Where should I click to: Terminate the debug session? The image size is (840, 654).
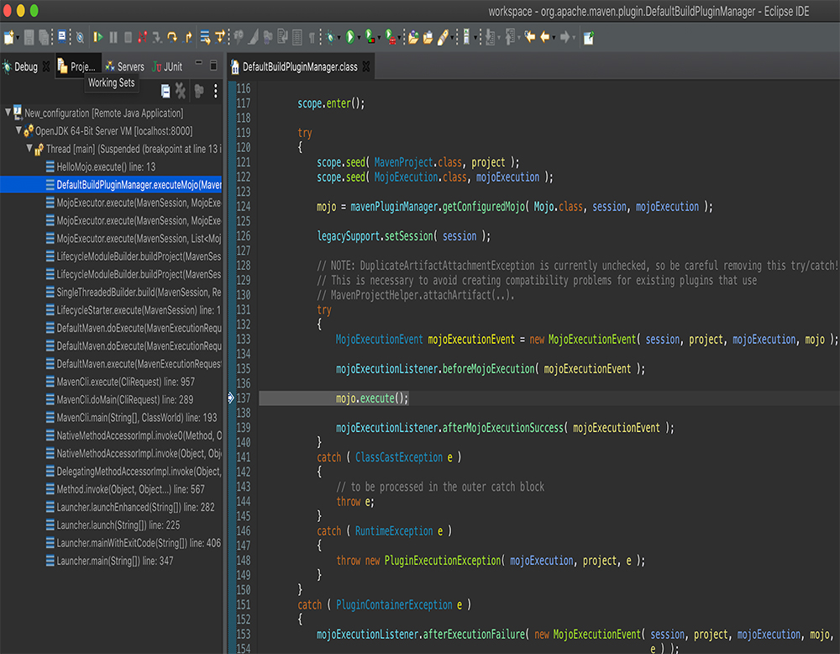[x=129, y=37]
